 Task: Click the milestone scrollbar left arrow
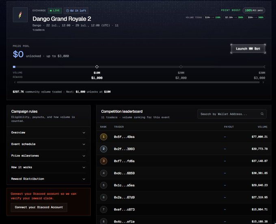pyautogui.click(x=15, y=82)
